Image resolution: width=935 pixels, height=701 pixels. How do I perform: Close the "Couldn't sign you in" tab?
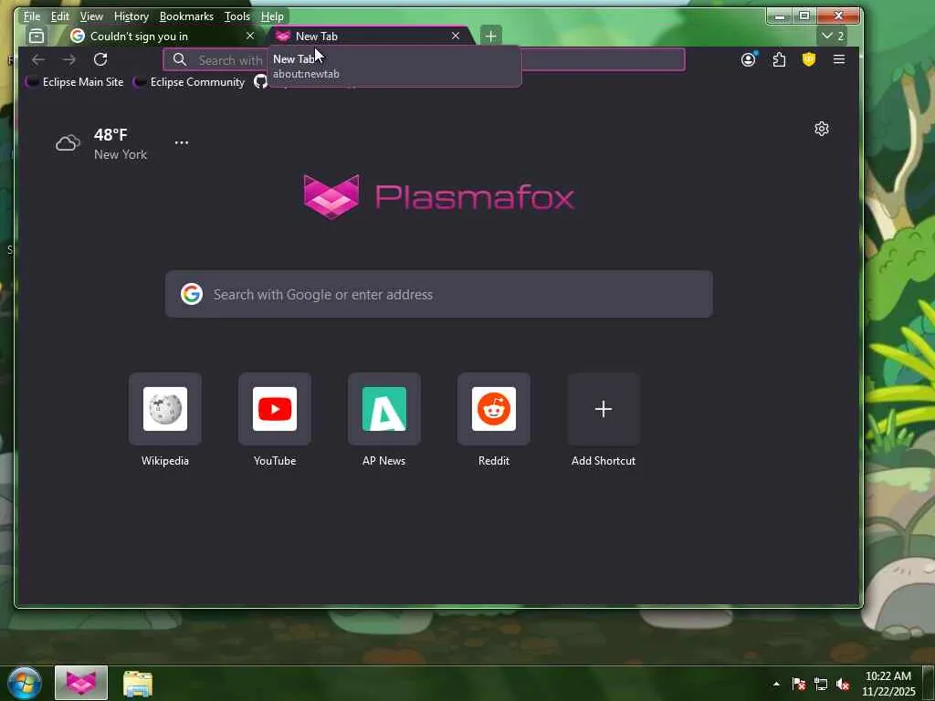(x=250, y=37)
